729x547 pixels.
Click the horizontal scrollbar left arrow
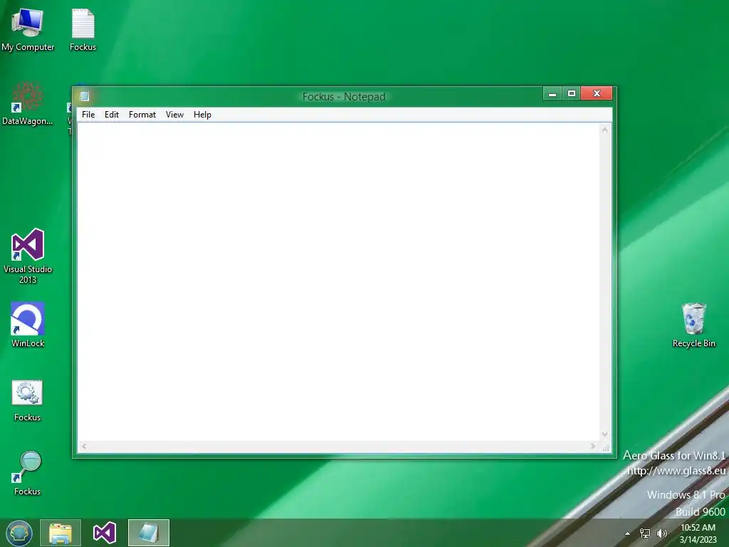click(x=84, y=446)
